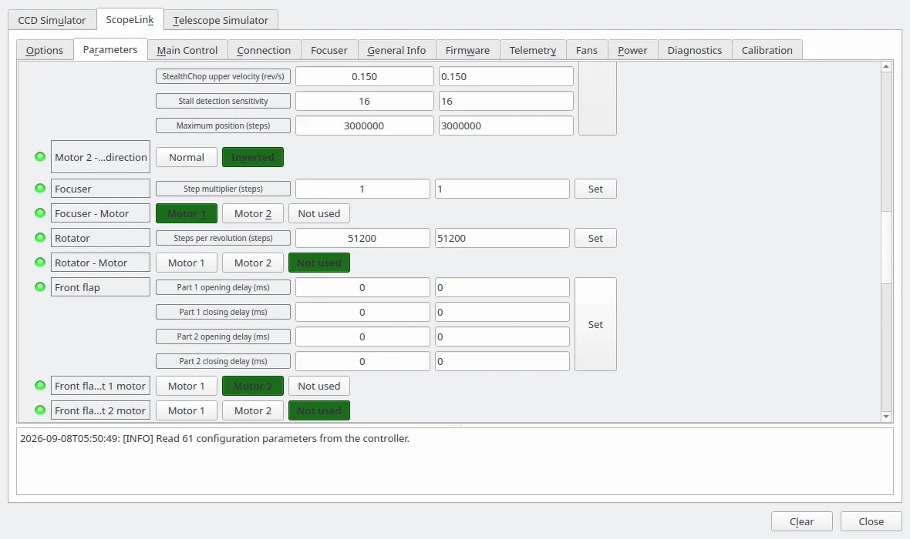Screen dimensions: 910x539
Task: Click Set for Front flap delays
Action: (595, 325)
